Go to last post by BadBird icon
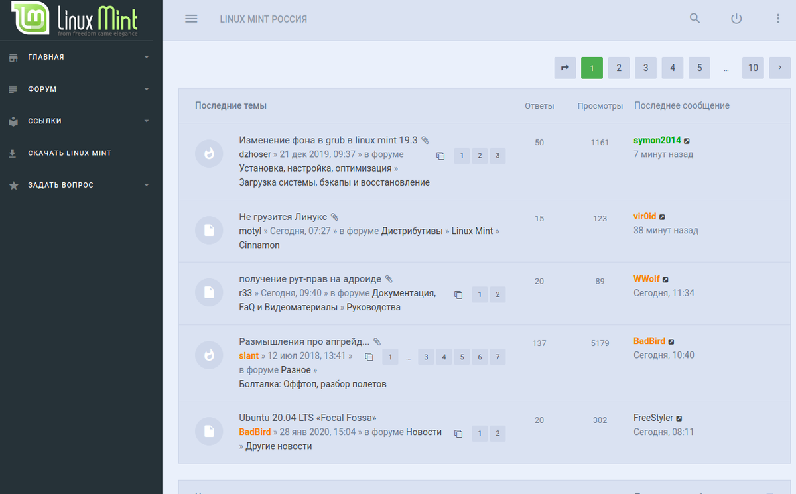Screen dimensions: 796x494 [671, 342]
